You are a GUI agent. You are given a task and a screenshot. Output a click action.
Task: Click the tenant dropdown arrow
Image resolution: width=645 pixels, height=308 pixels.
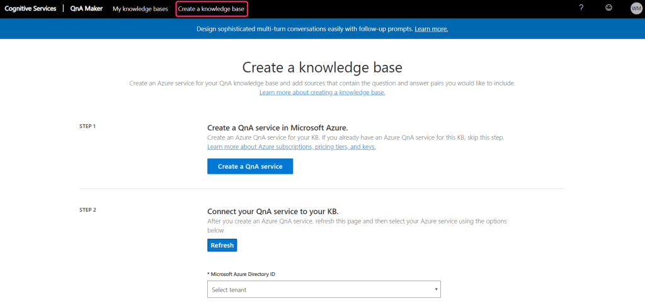[x=436, y=289]
